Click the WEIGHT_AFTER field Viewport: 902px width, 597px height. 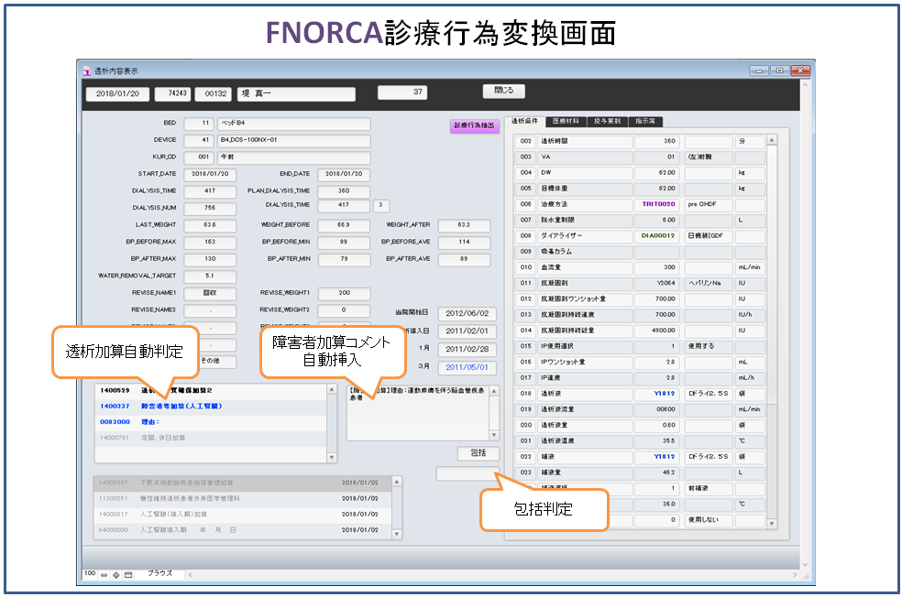[464, 225]
